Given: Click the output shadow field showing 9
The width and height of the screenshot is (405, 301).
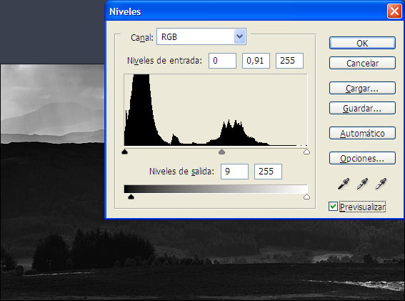Looking at the screenshot, I should [234, 172].
